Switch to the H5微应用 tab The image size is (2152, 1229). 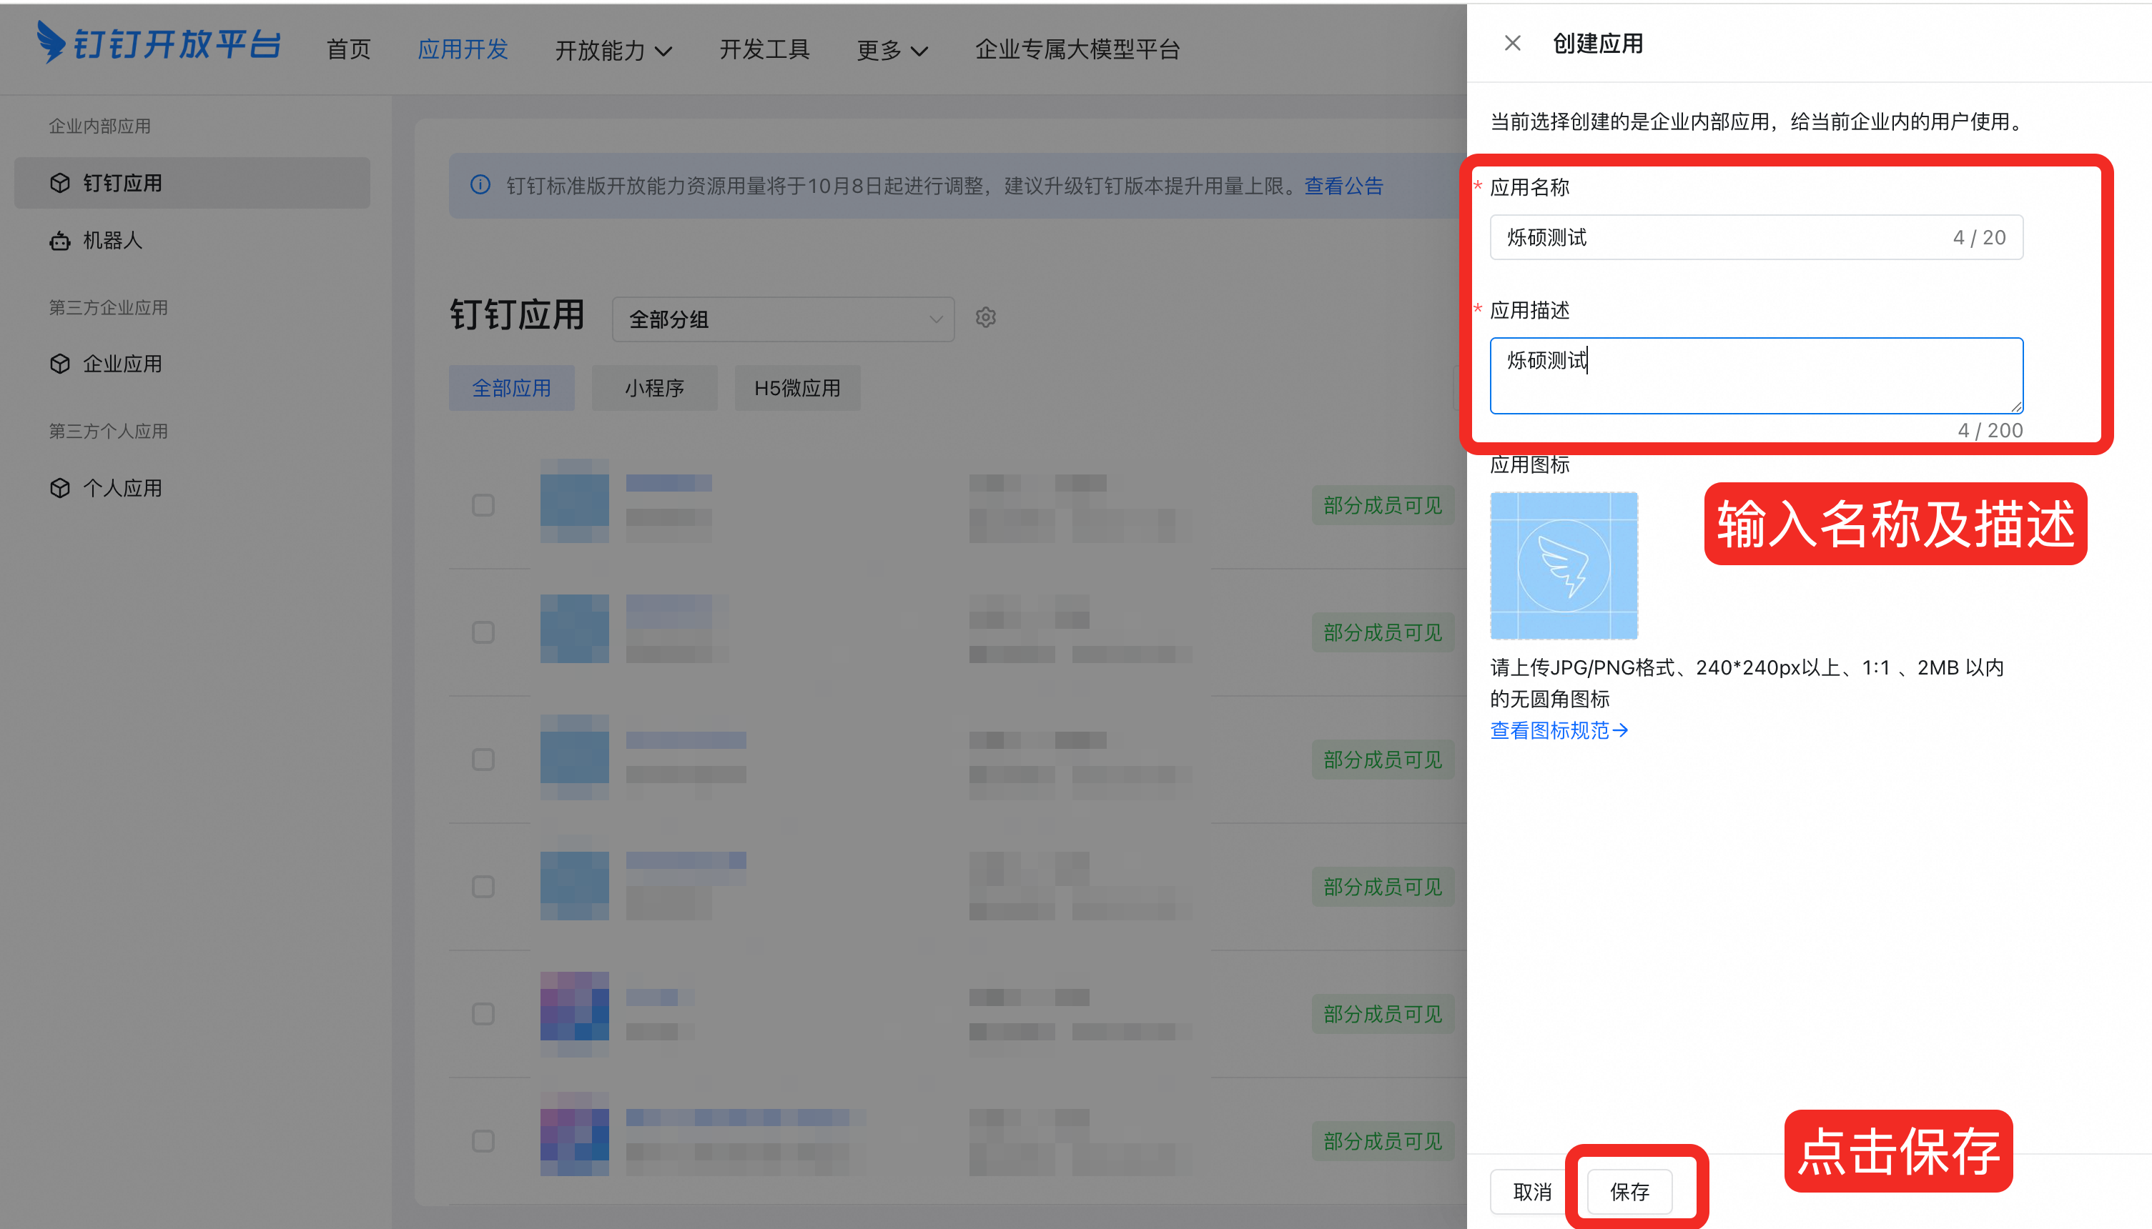(x=797, y=388)
